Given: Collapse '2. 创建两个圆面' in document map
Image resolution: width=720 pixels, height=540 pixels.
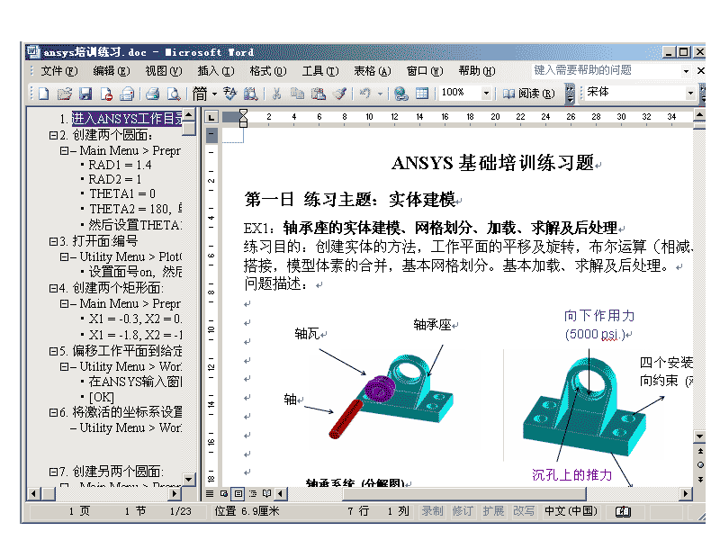Looking at the screenshot, I should (x=53, y=136).
